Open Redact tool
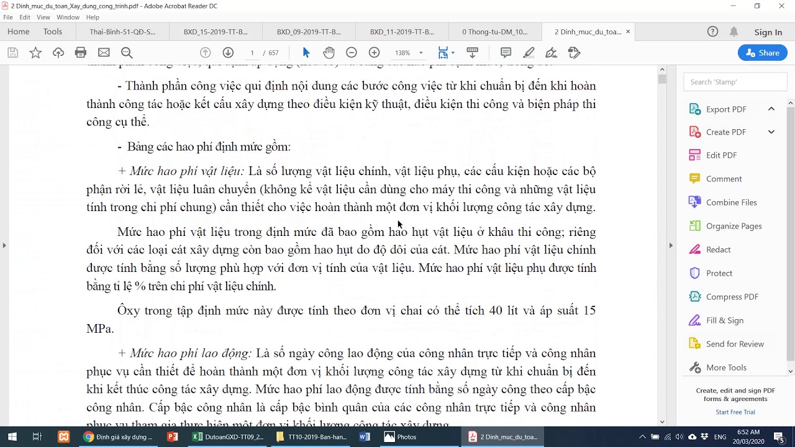Image resolution: width=795 pixels, height=447 pixels. pyautogui.click(x=718, y=250)
